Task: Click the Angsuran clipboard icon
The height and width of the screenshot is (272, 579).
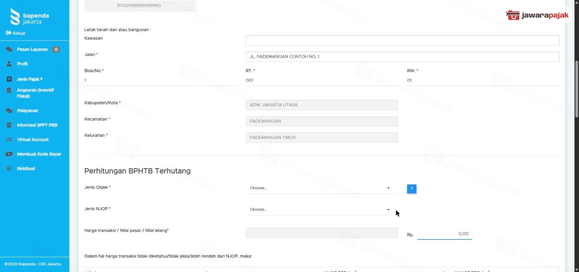Action: coord(9,90)
